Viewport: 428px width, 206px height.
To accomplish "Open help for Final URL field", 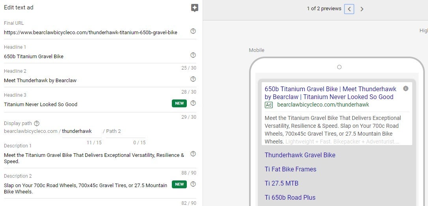I will (x=193, y=31).
